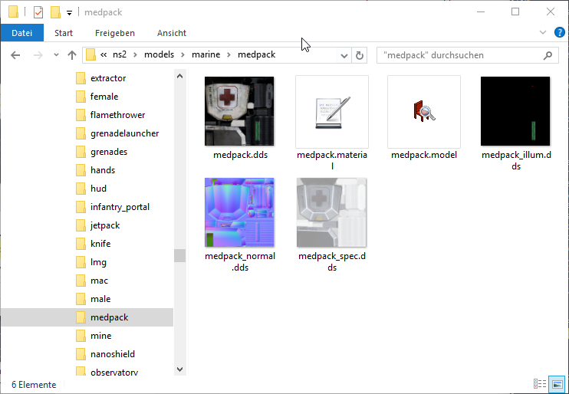Go up one folder level
This screenshot has height=394, width=569.
click(x=72, y=55)
